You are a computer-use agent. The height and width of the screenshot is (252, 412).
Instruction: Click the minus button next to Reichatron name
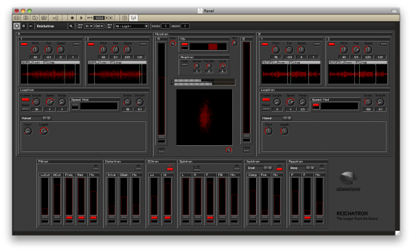(30, 26)
